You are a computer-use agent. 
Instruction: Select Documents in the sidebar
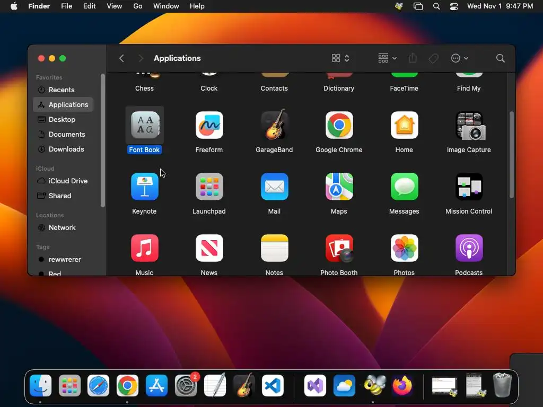63,134
